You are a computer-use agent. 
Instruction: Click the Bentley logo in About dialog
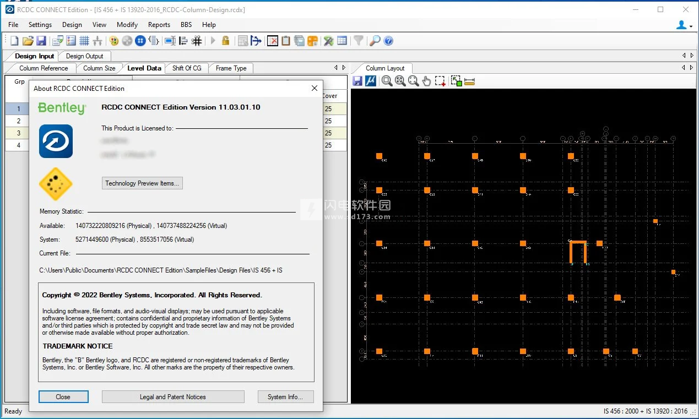[62, 108]
